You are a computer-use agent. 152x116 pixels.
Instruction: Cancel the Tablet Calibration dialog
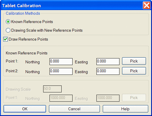[x=74, y=109]
